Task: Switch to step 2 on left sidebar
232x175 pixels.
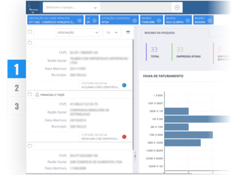Action: click(17, 88)
